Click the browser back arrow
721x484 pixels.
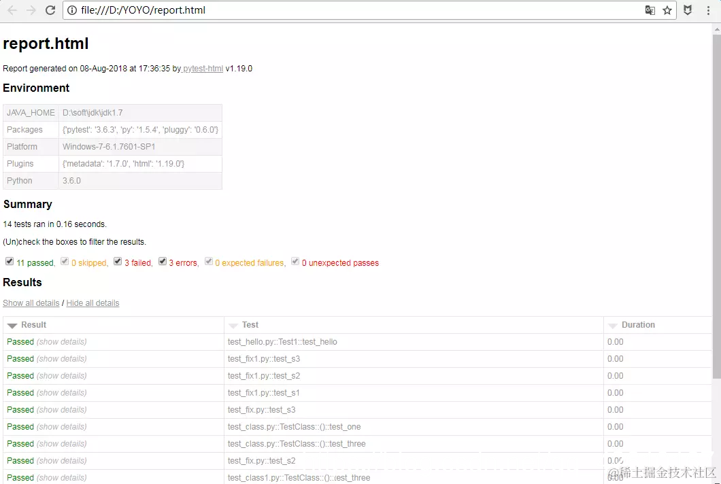click(12, 10)
